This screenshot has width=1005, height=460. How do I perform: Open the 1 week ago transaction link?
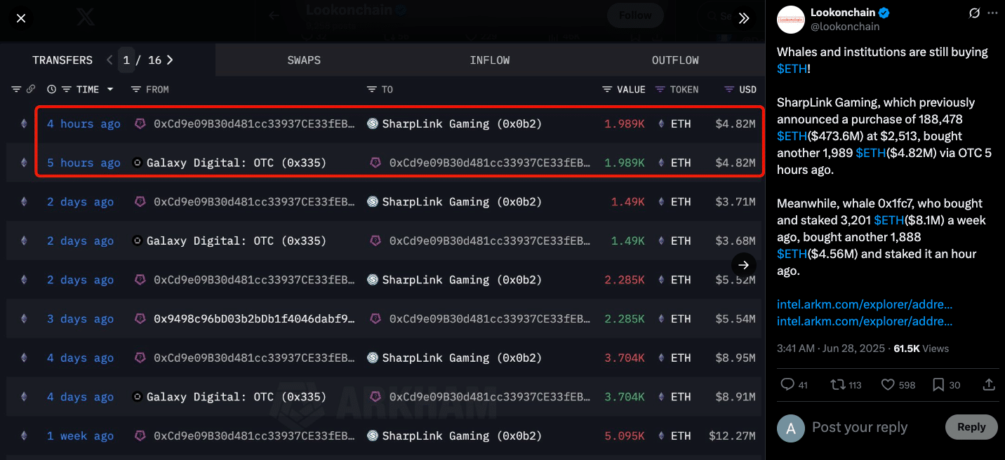(80, 436)
